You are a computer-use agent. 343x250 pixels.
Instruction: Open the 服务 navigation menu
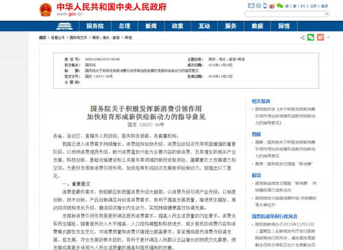pyautogui.click(x=230, y=26)
